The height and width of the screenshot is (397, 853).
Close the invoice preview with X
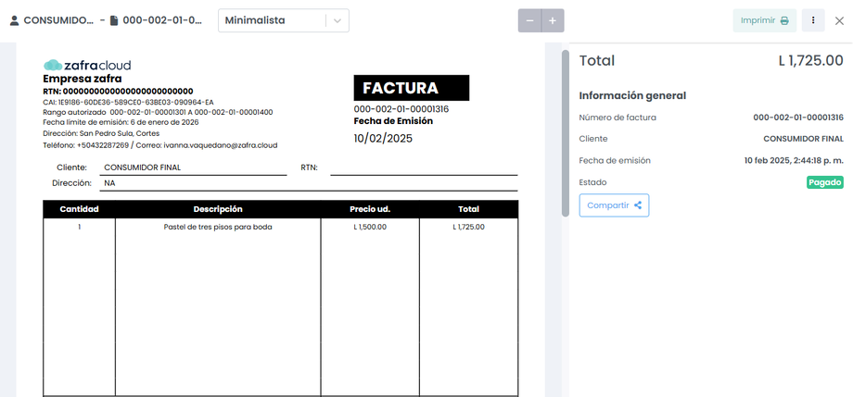[x=839, y=20]
